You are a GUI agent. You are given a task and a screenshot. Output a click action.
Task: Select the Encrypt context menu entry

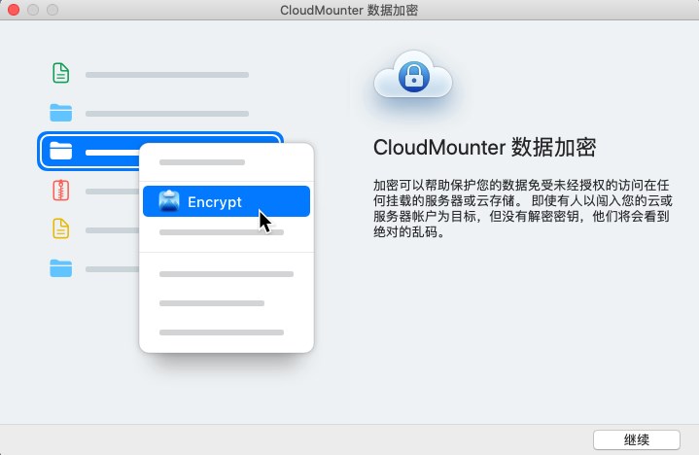tap(227, 201)
